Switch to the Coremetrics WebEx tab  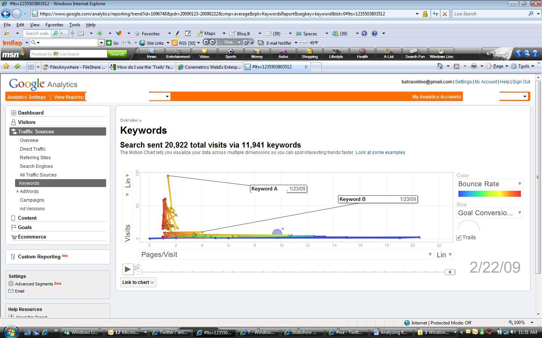[x=209, y=67]
